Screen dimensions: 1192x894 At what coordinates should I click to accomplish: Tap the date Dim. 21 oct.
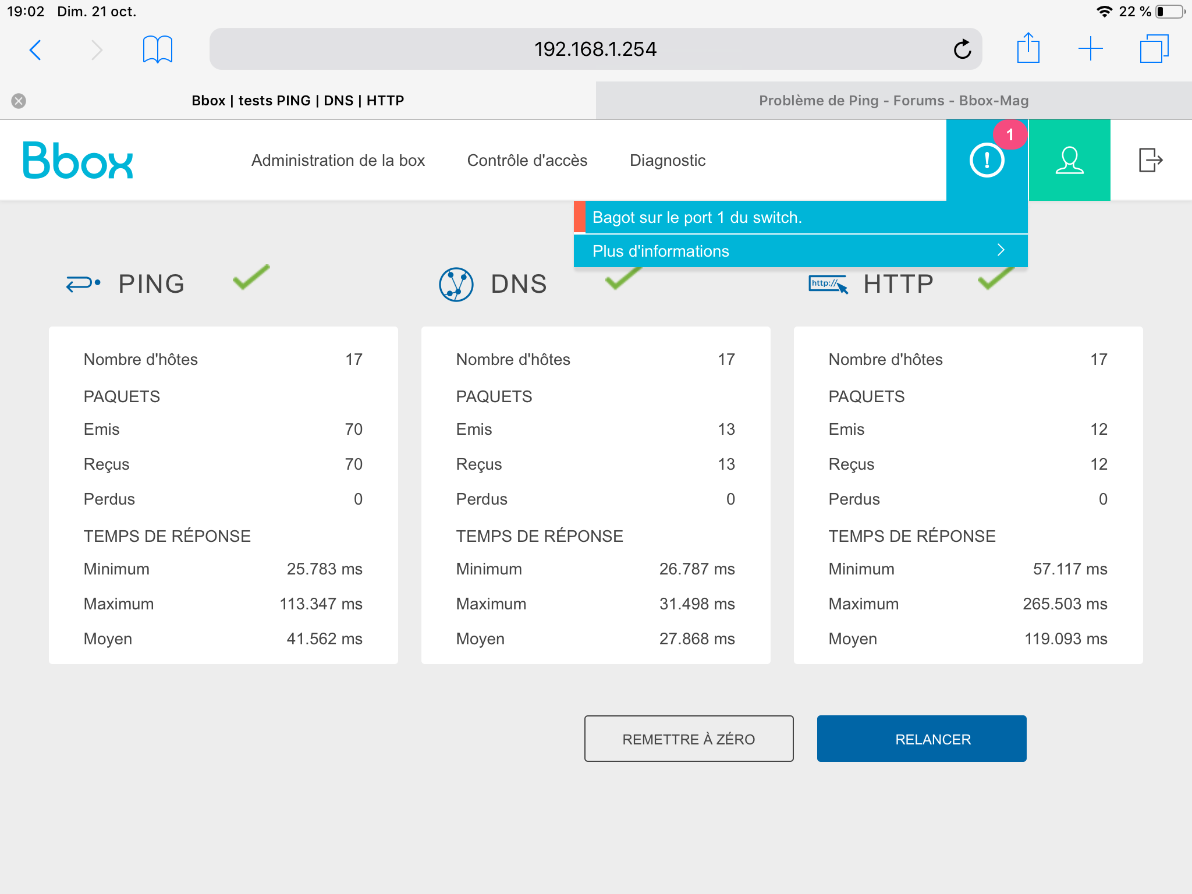(x=97, y=12)
